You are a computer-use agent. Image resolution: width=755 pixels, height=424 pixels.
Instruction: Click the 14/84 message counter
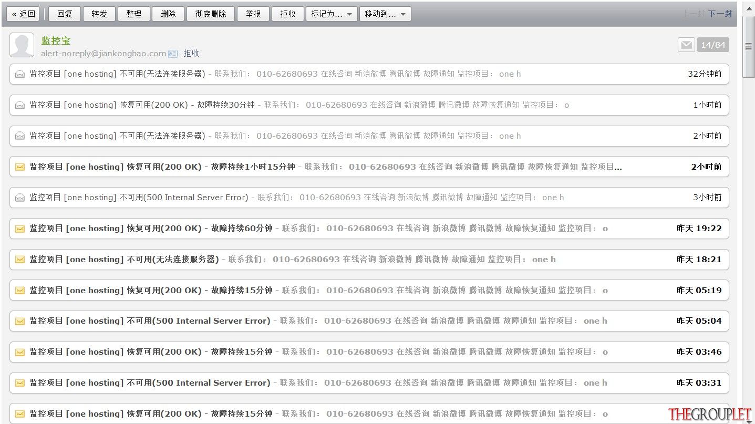[713, 45]
